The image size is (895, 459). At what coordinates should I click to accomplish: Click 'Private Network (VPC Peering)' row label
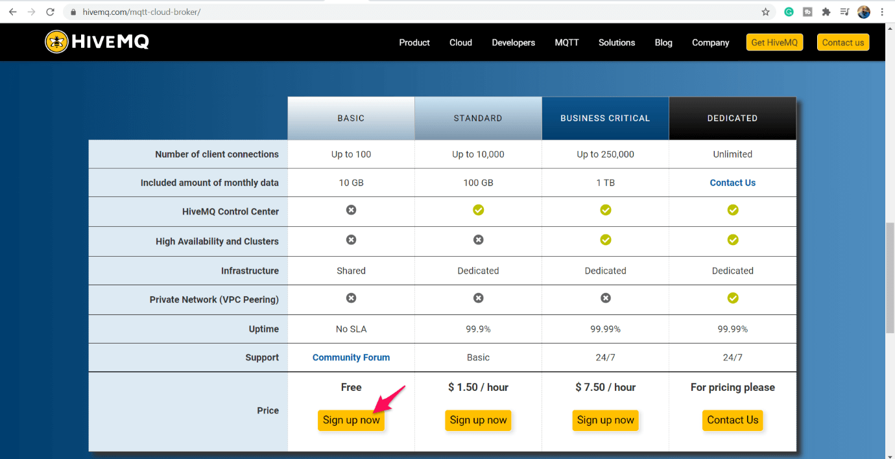[x=214, y=300]
